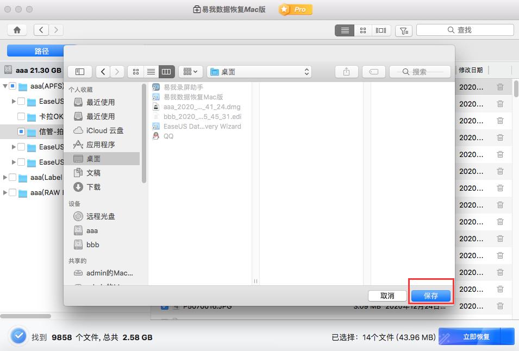Open the filter funnel icon

[x=403, y=30]
